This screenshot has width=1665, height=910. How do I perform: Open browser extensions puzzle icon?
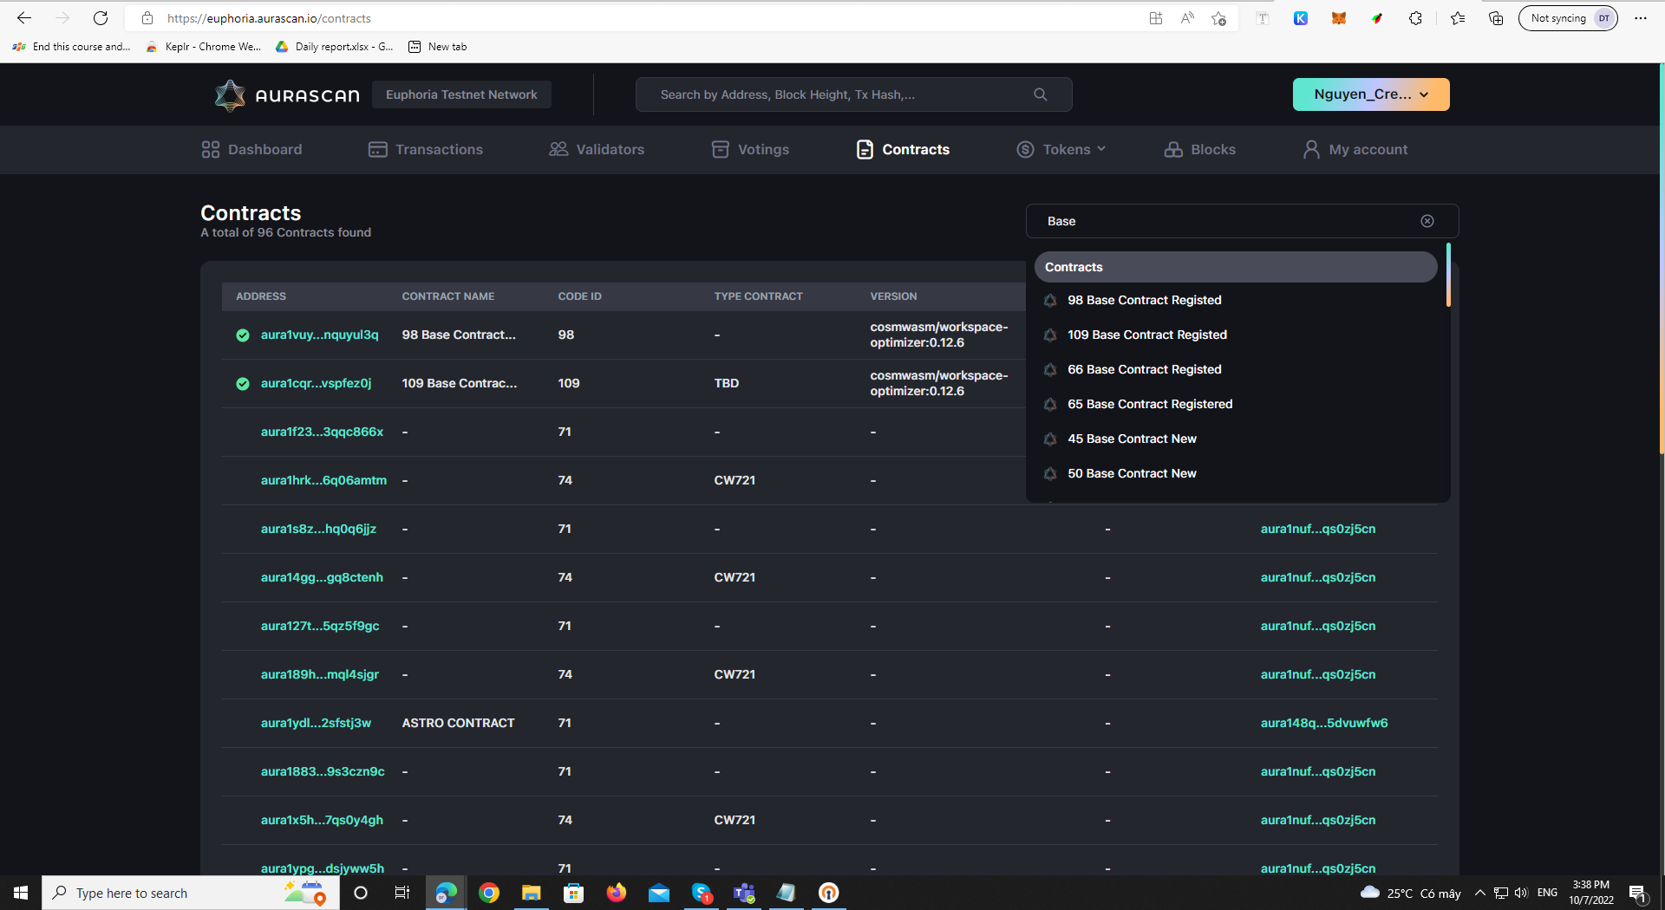click(x=1415, y=18)
